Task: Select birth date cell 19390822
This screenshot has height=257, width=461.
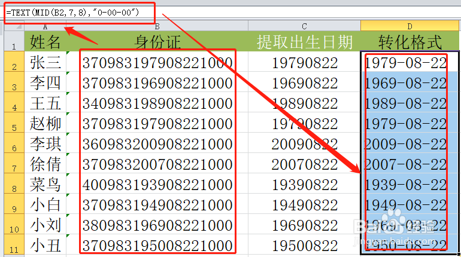Action: [304, 183]
